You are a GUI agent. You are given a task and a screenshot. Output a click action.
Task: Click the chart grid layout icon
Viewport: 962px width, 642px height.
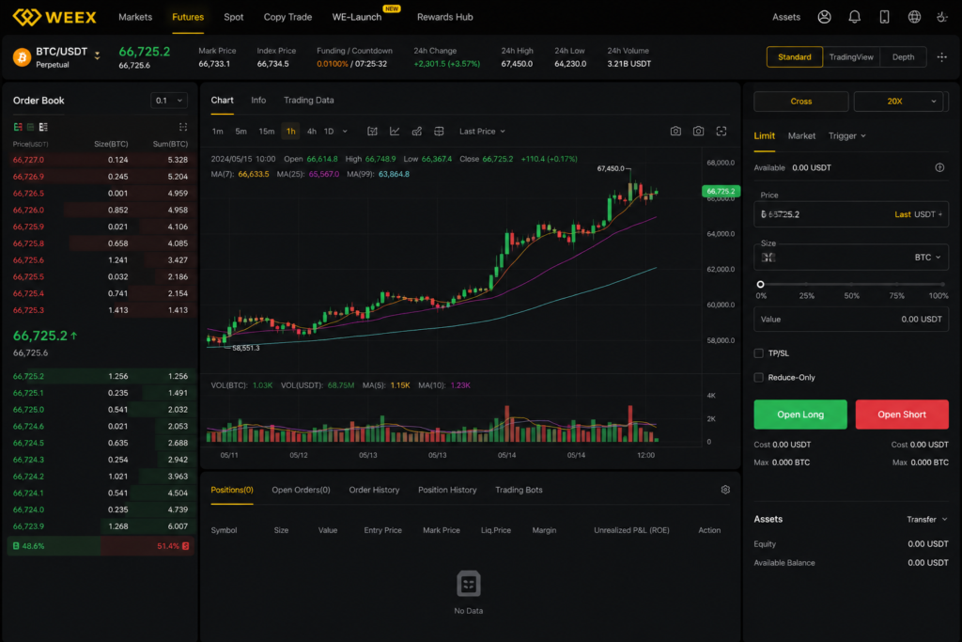tap(439, 132)
